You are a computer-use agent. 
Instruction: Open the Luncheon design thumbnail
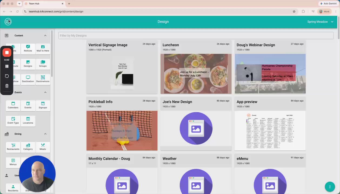(x=196, y=74)
